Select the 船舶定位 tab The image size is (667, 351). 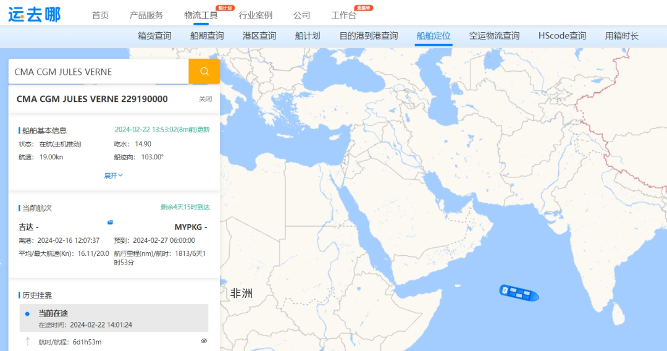[434, 36]
